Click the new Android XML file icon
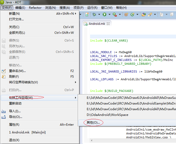Viewport: 176px width, 144px height. tap(87, 14)
